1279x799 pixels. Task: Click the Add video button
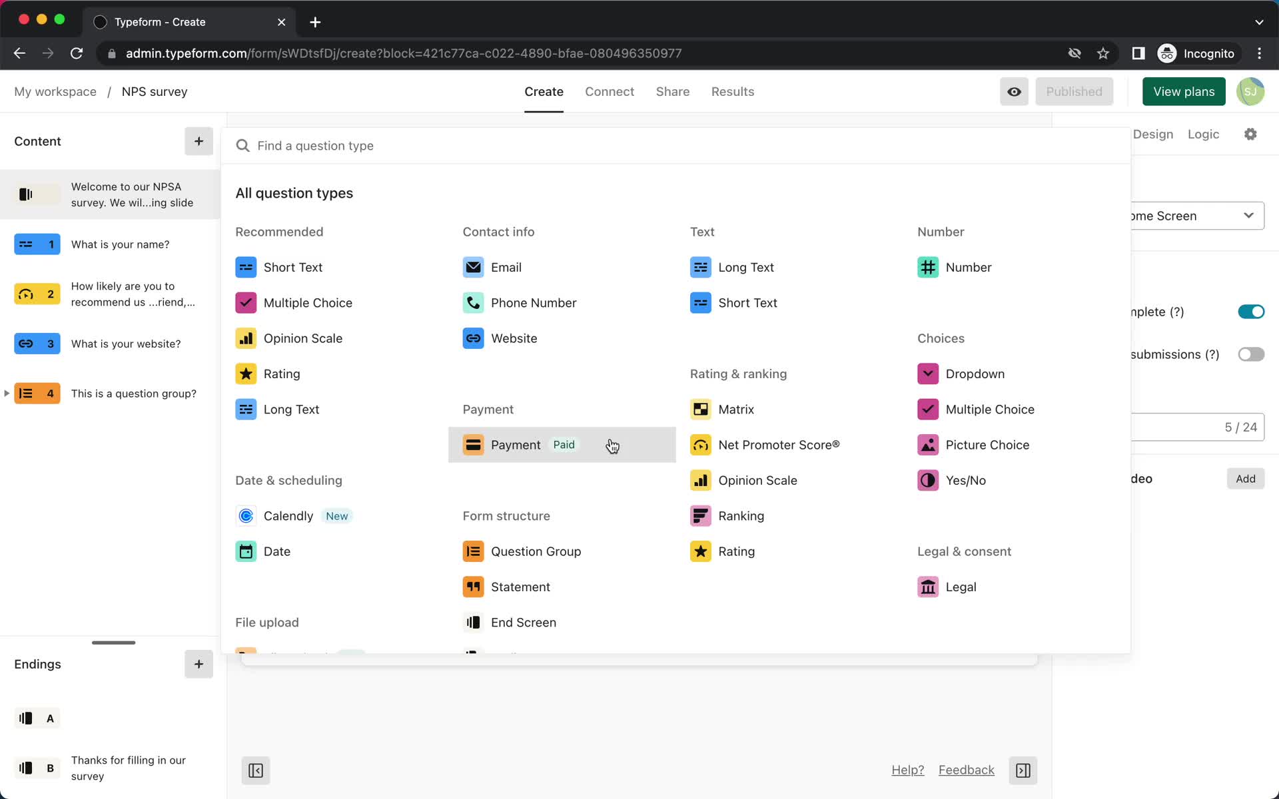tap(1246, 479)
